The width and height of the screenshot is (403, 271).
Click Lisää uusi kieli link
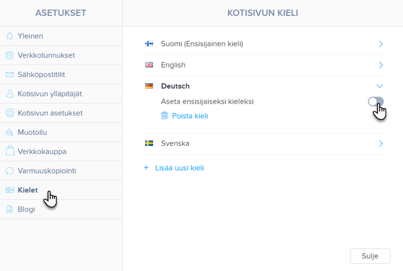click(x=180, y=168)
